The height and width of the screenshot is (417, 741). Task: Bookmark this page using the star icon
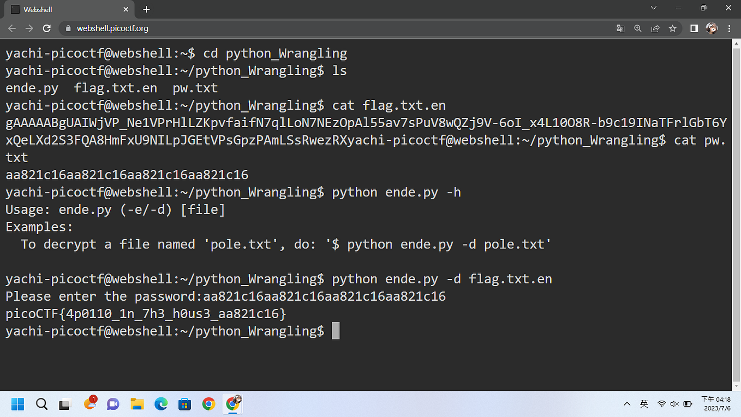673,27
